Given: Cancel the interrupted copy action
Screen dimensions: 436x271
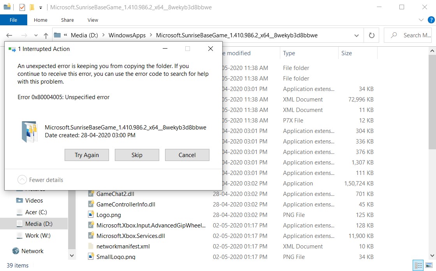Looking at the screenshot, I should click(187, 155).
